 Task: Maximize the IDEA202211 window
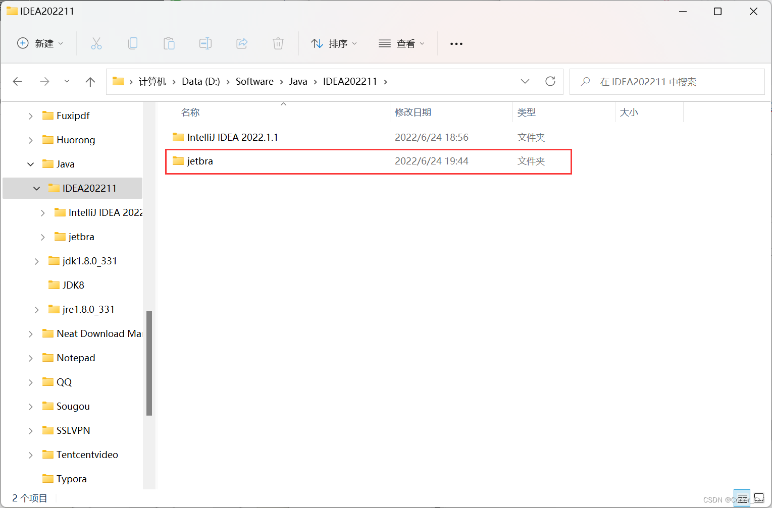click(717, 11)
